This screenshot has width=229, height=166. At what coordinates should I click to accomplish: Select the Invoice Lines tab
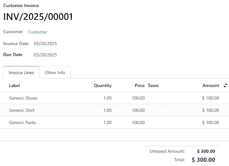coord(21,73)
